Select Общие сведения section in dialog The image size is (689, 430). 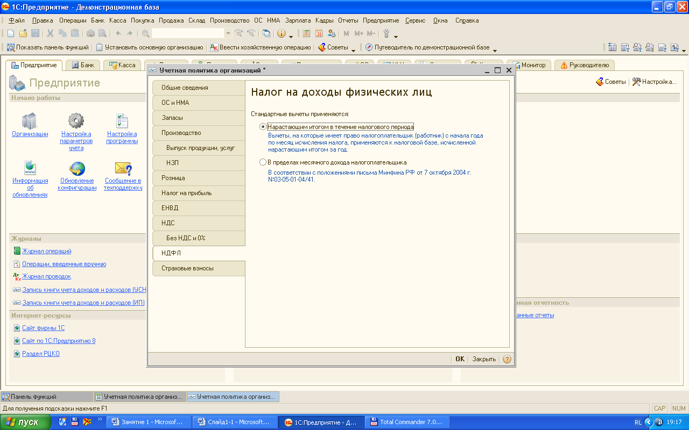pos(199,88)
